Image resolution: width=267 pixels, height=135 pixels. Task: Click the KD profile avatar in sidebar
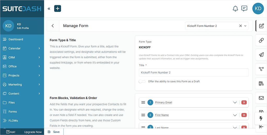[8, 26]
